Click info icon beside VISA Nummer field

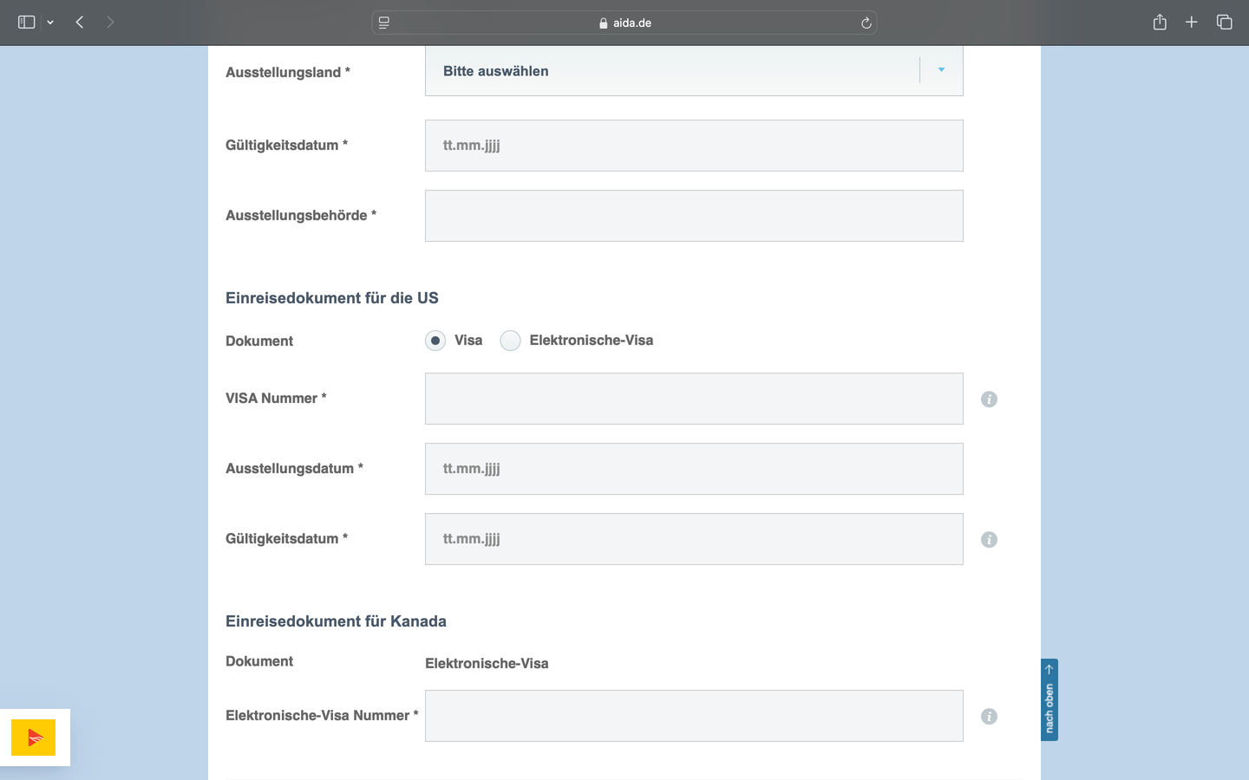tap(989, 400)
